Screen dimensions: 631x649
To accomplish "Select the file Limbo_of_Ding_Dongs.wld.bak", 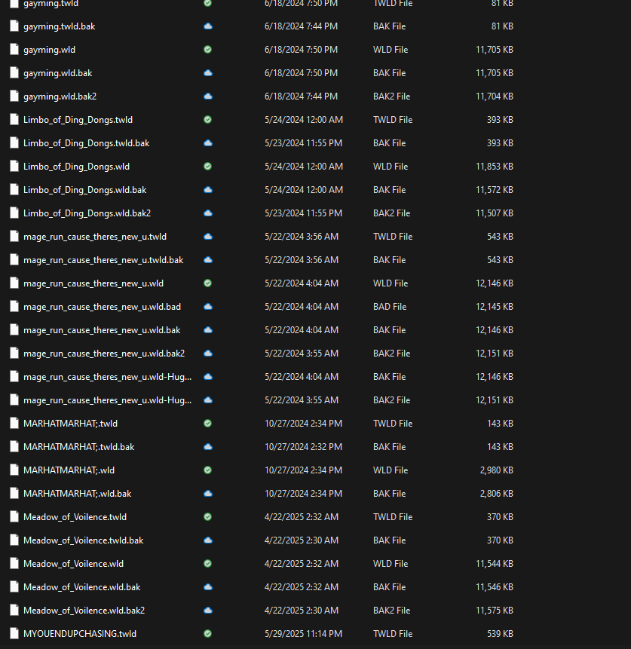I will [x=85, y=190].
